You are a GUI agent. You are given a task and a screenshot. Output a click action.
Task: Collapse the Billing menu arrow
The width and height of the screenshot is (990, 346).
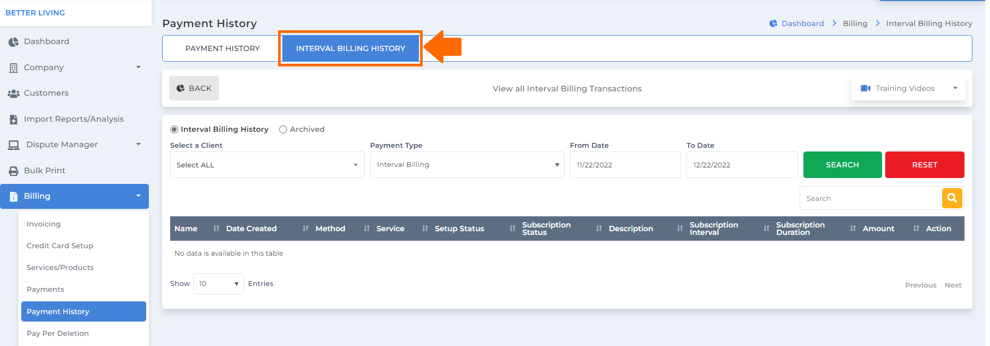pos(138,196)
